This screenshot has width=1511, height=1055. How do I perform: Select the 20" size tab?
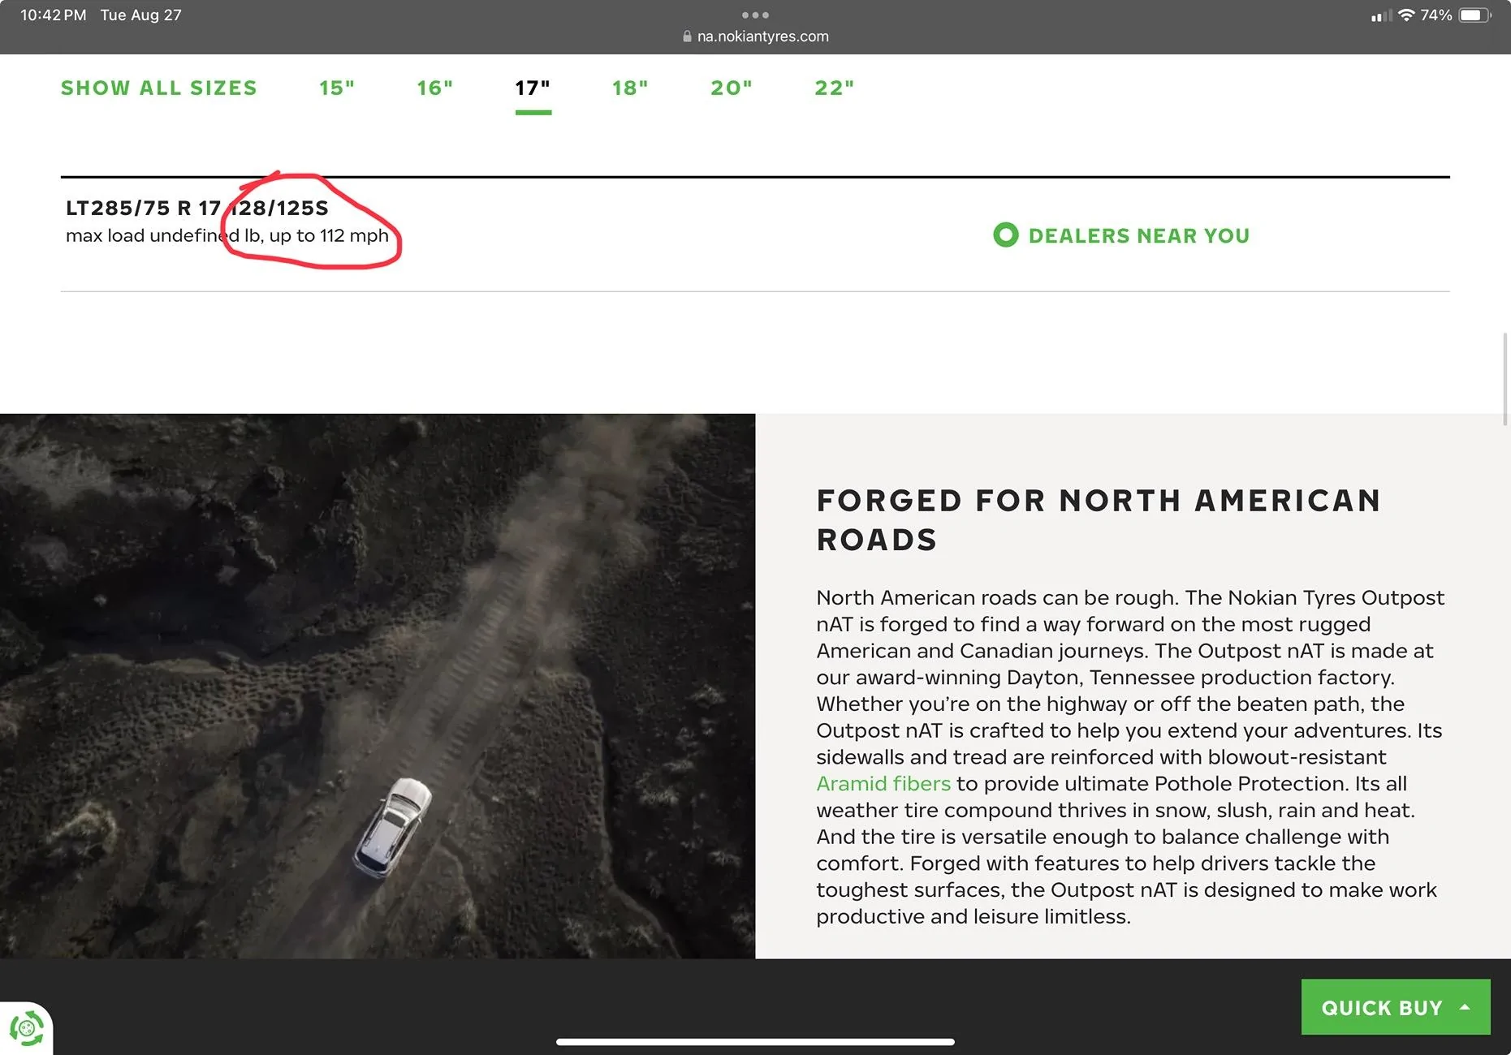click(732, 88)
